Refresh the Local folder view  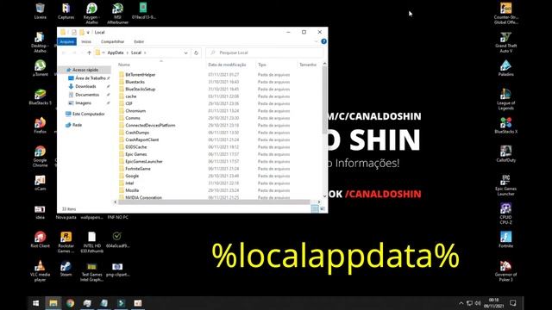196,53
